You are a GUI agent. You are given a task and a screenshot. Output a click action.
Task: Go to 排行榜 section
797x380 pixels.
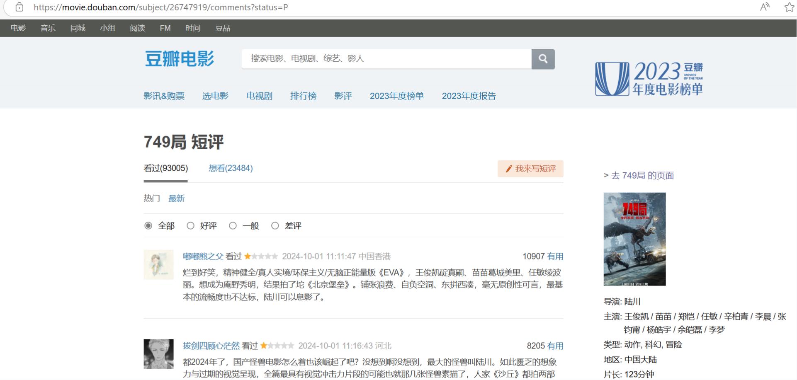pyautogui.click(x=303, y=96)
